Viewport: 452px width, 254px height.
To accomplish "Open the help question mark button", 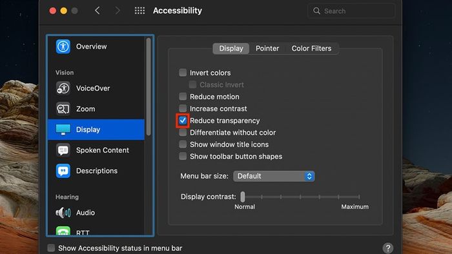I will 388,248.
